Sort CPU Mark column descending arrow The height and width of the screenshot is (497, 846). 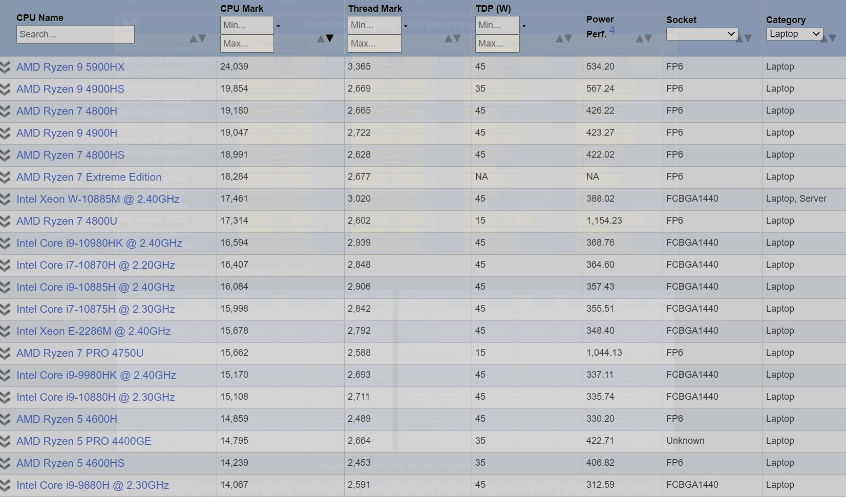click(330, 38)
